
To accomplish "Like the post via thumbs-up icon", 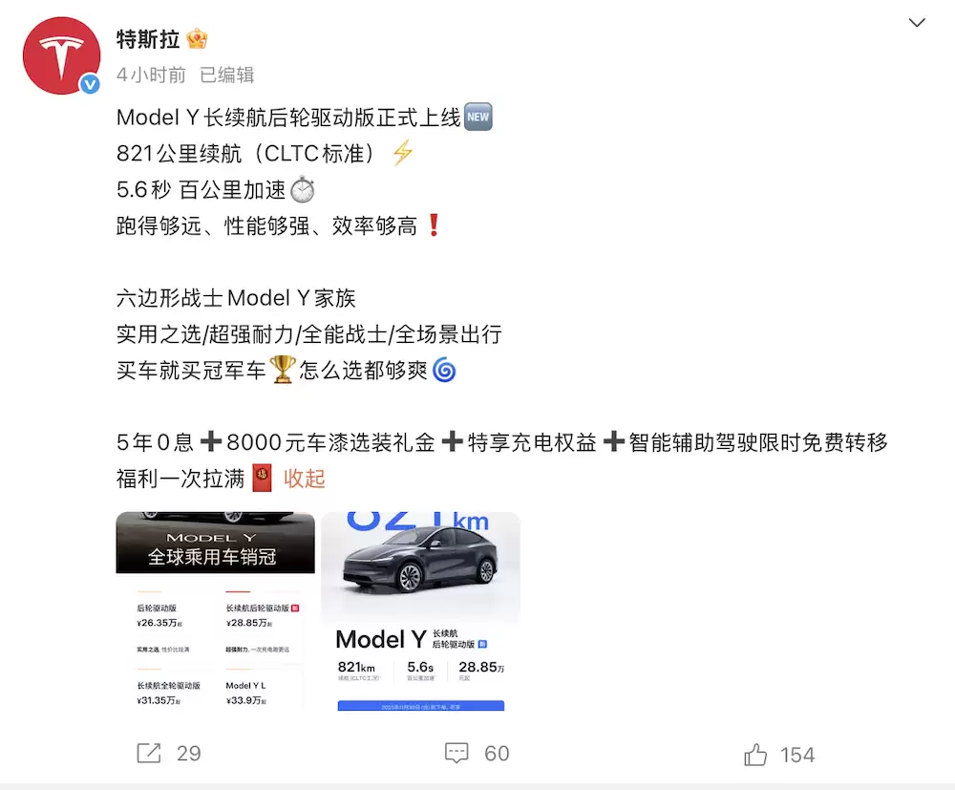I will click(x=755, y=754).
